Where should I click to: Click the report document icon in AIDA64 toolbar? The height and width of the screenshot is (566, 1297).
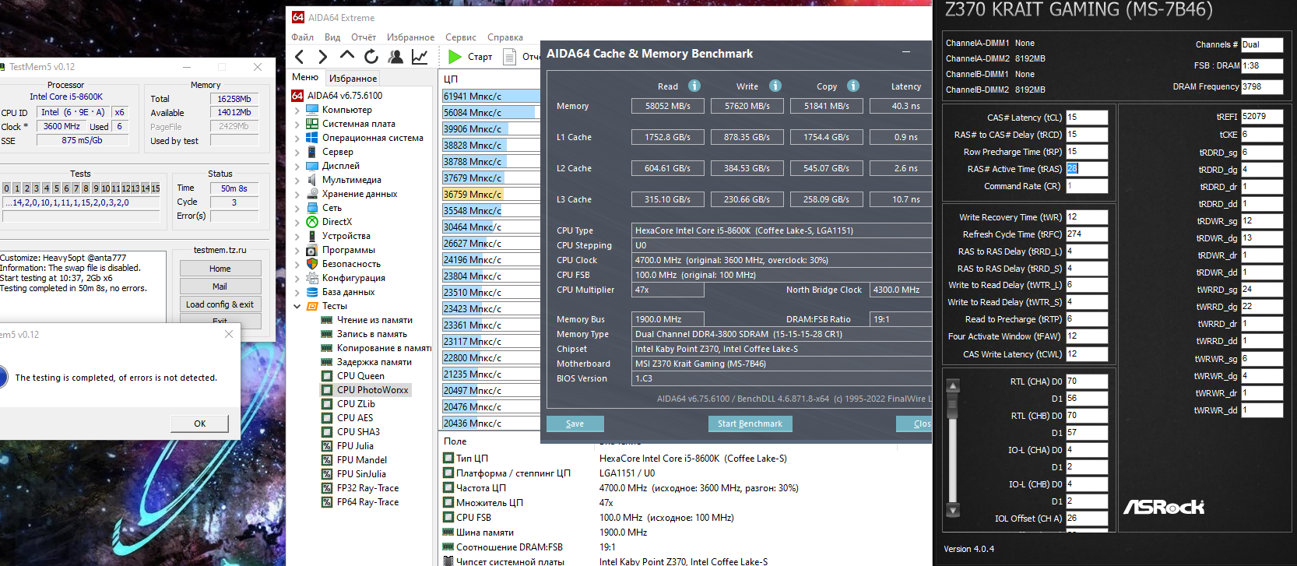(510, 56)
